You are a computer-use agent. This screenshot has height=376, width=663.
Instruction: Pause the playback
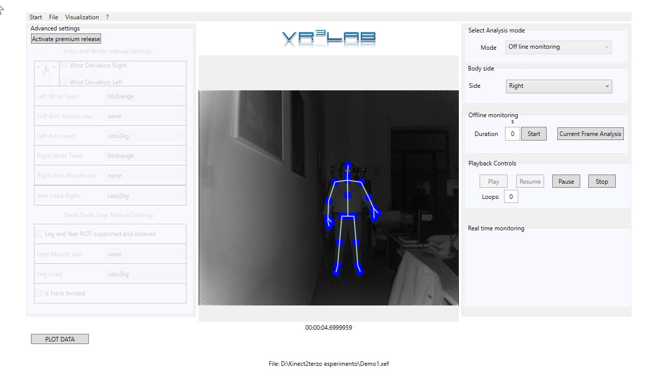tap(566, 182)
